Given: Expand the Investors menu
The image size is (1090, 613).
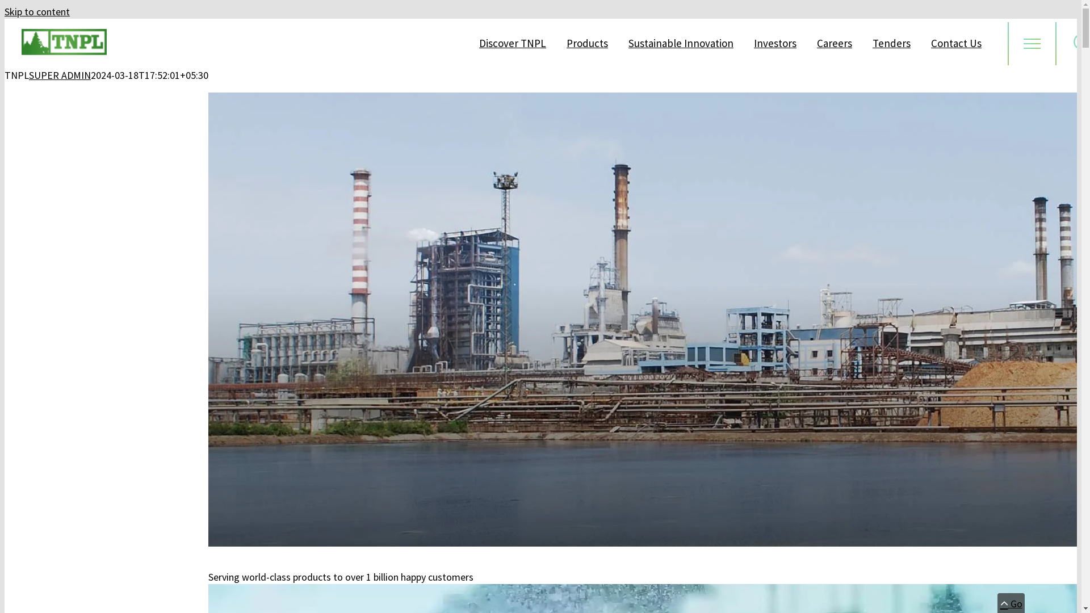Looking at the screenshot, I should coord(774,43).
